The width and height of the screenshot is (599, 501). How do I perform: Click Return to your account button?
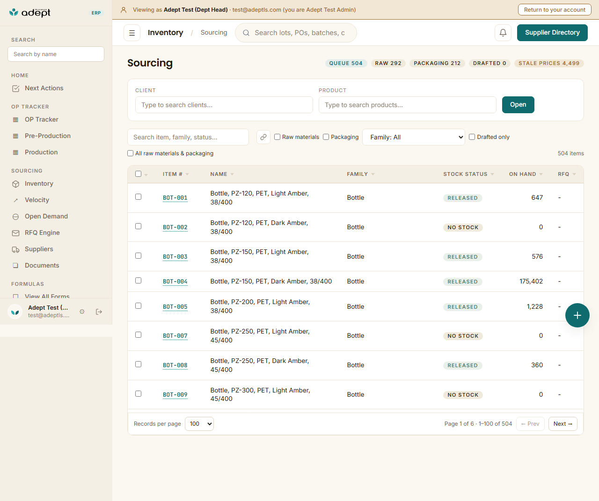555,10
